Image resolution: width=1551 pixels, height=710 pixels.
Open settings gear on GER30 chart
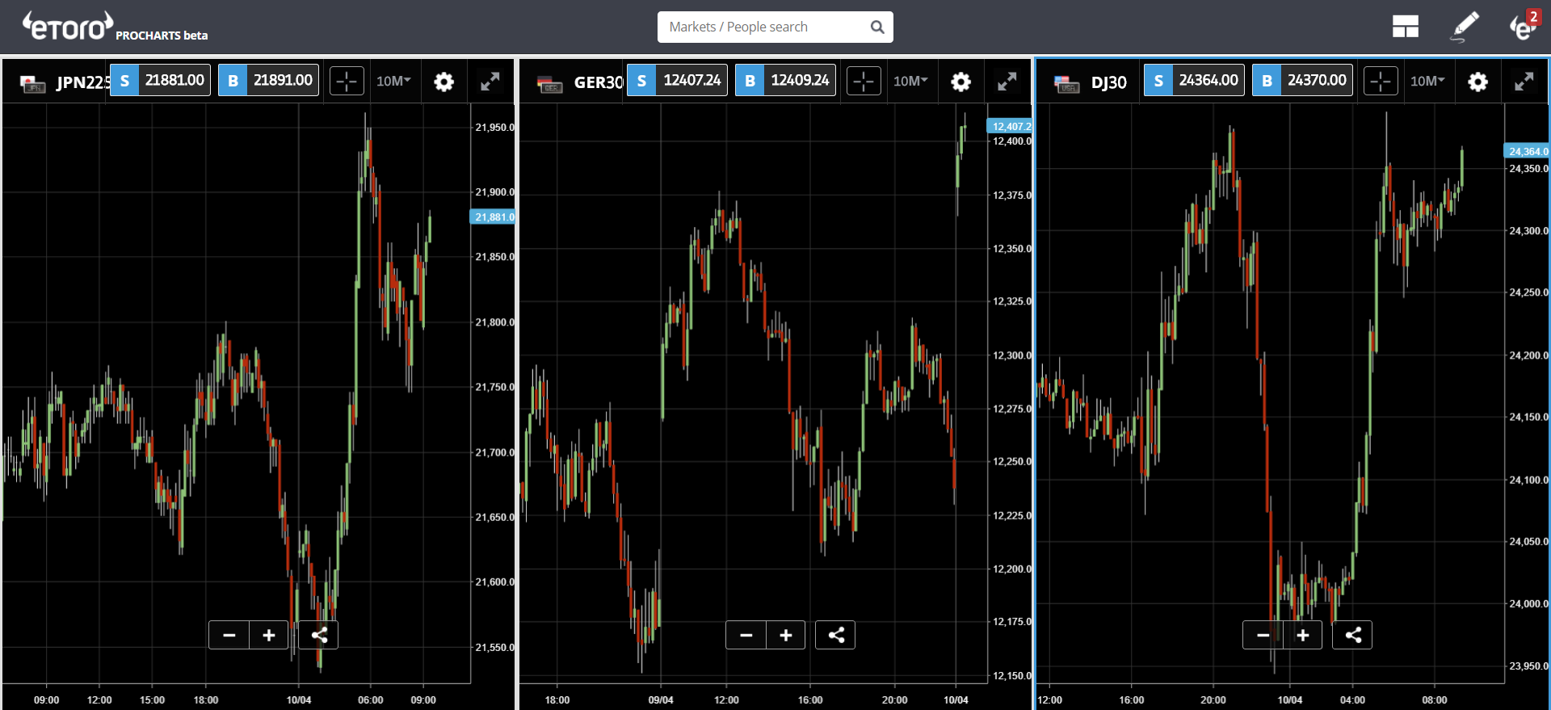tap(960, 82)
